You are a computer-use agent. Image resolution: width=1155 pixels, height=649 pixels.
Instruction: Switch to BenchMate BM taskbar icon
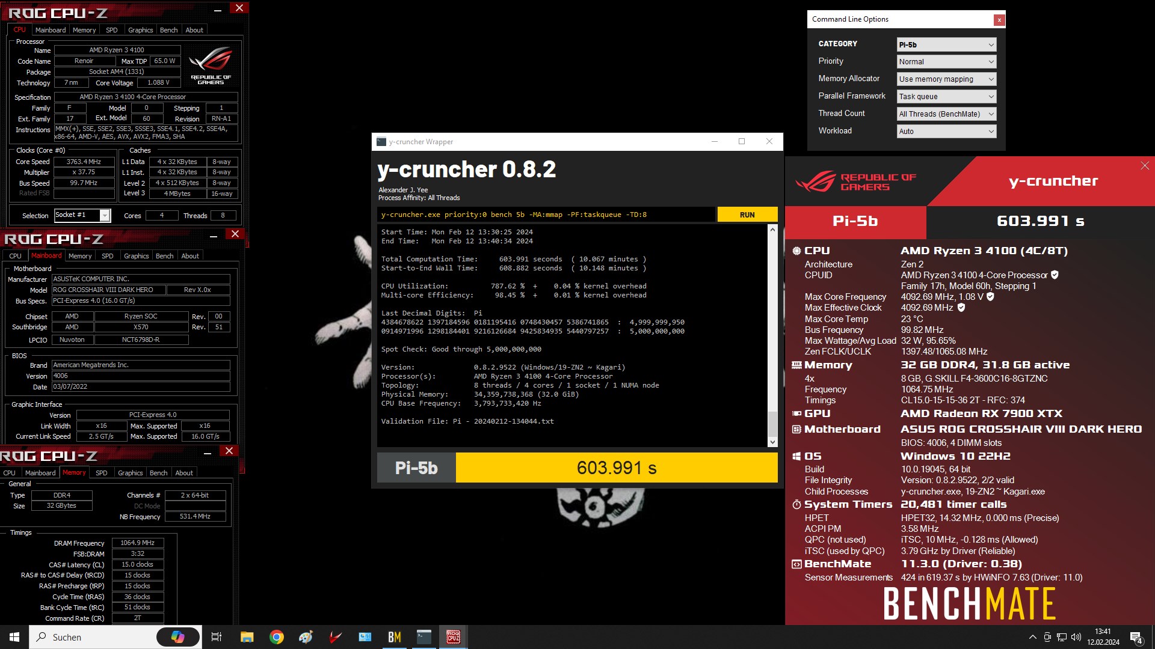tap(395, 637)
